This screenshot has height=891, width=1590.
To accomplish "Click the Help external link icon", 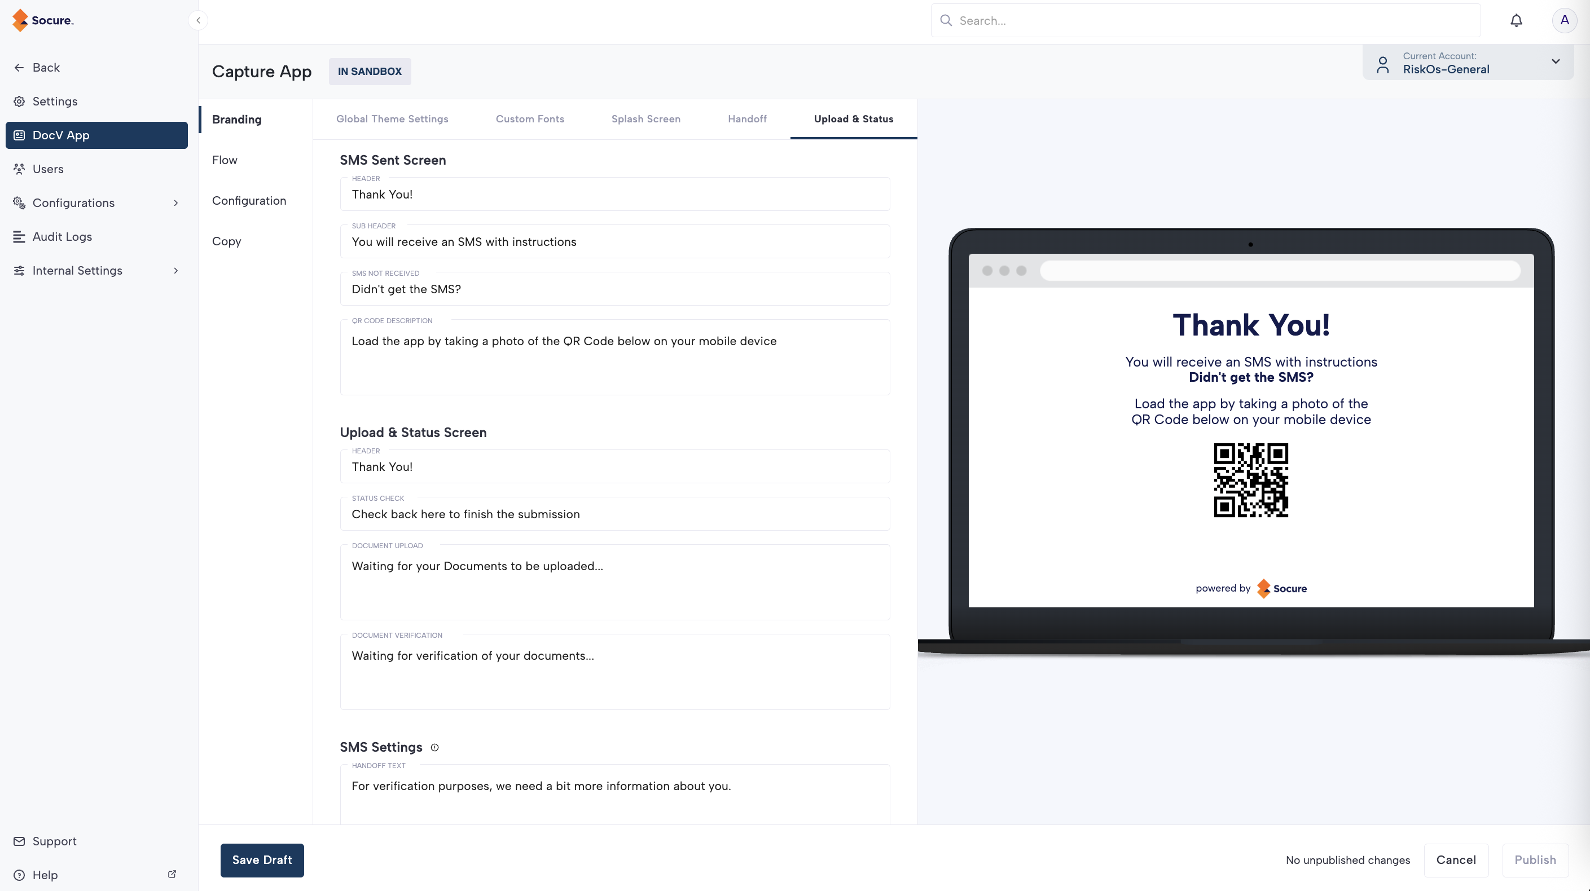I will point(172,874).
